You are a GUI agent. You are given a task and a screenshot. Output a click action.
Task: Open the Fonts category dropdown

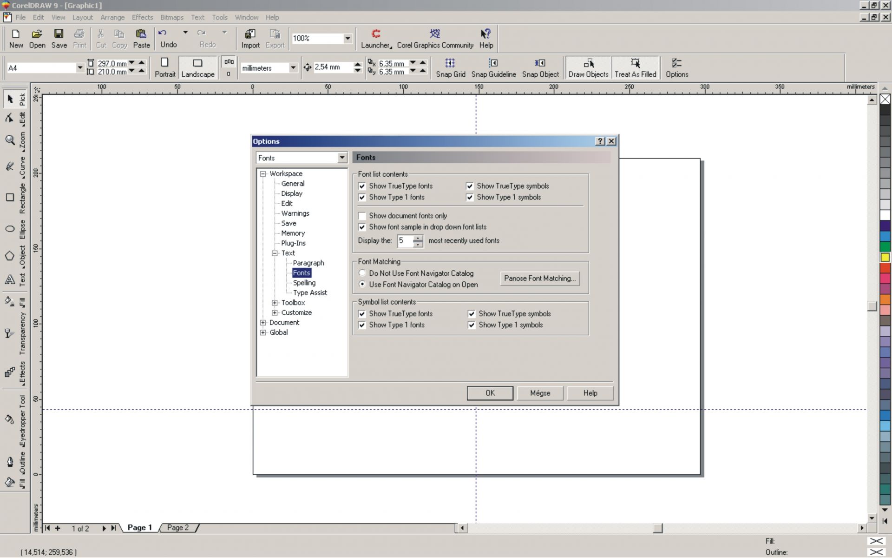point(342,158)
